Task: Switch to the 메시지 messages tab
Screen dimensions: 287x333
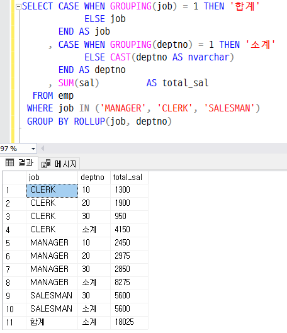Action: tap(59, 164)
